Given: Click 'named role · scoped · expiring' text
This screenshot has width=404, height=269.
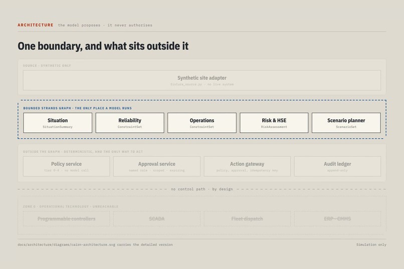Looking at the screenshot, I should tap(157, 170).
